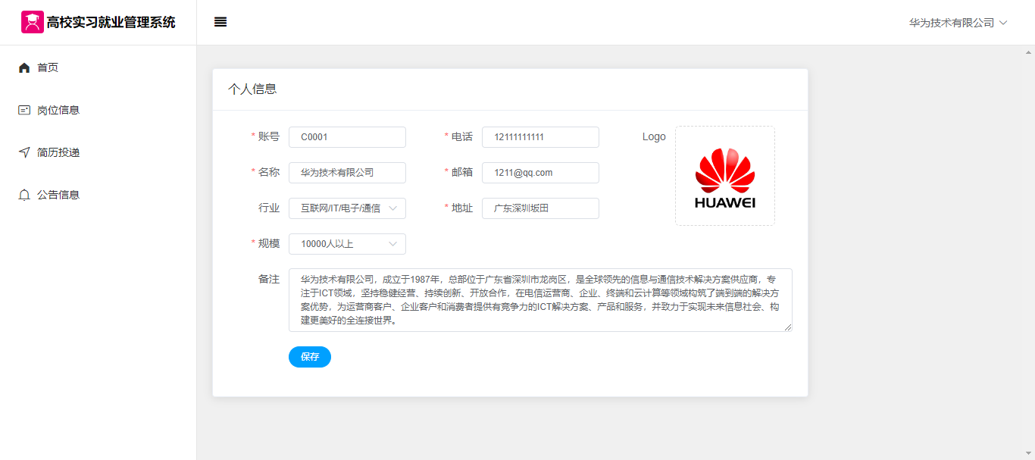Click the blue 保存 button

point(310,357)
